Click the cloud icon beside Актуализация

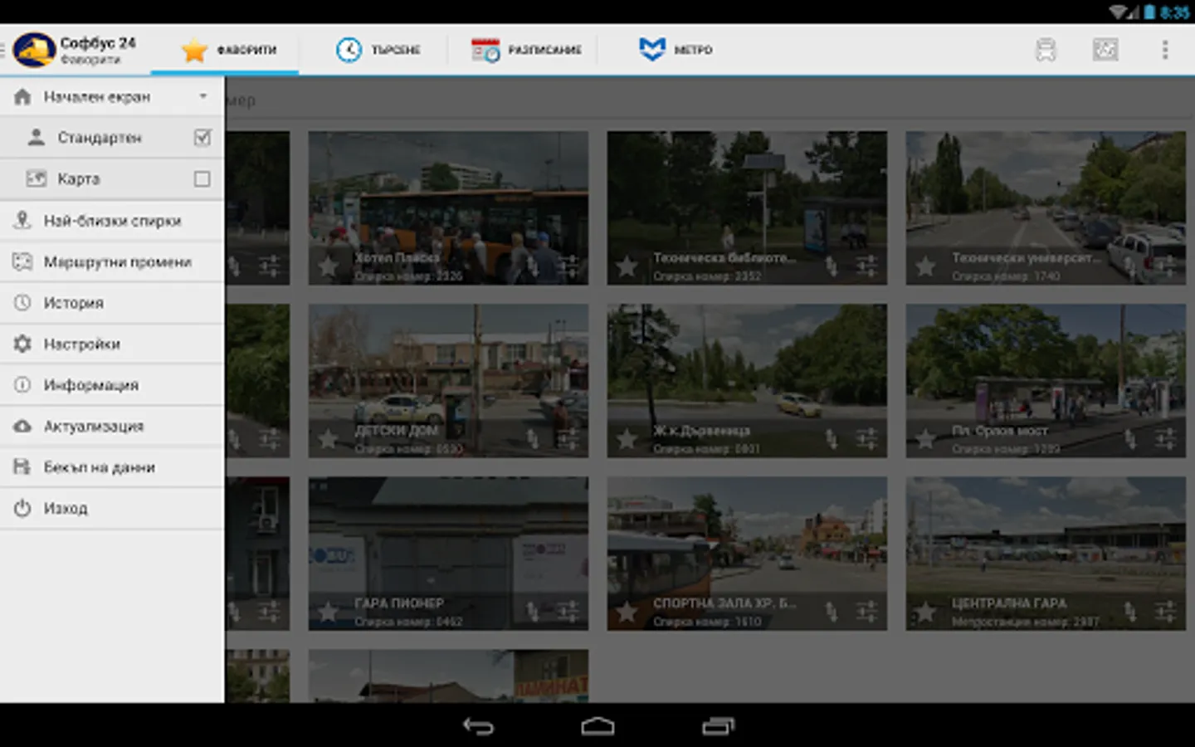pyautogui.click(x=23, y=426)
